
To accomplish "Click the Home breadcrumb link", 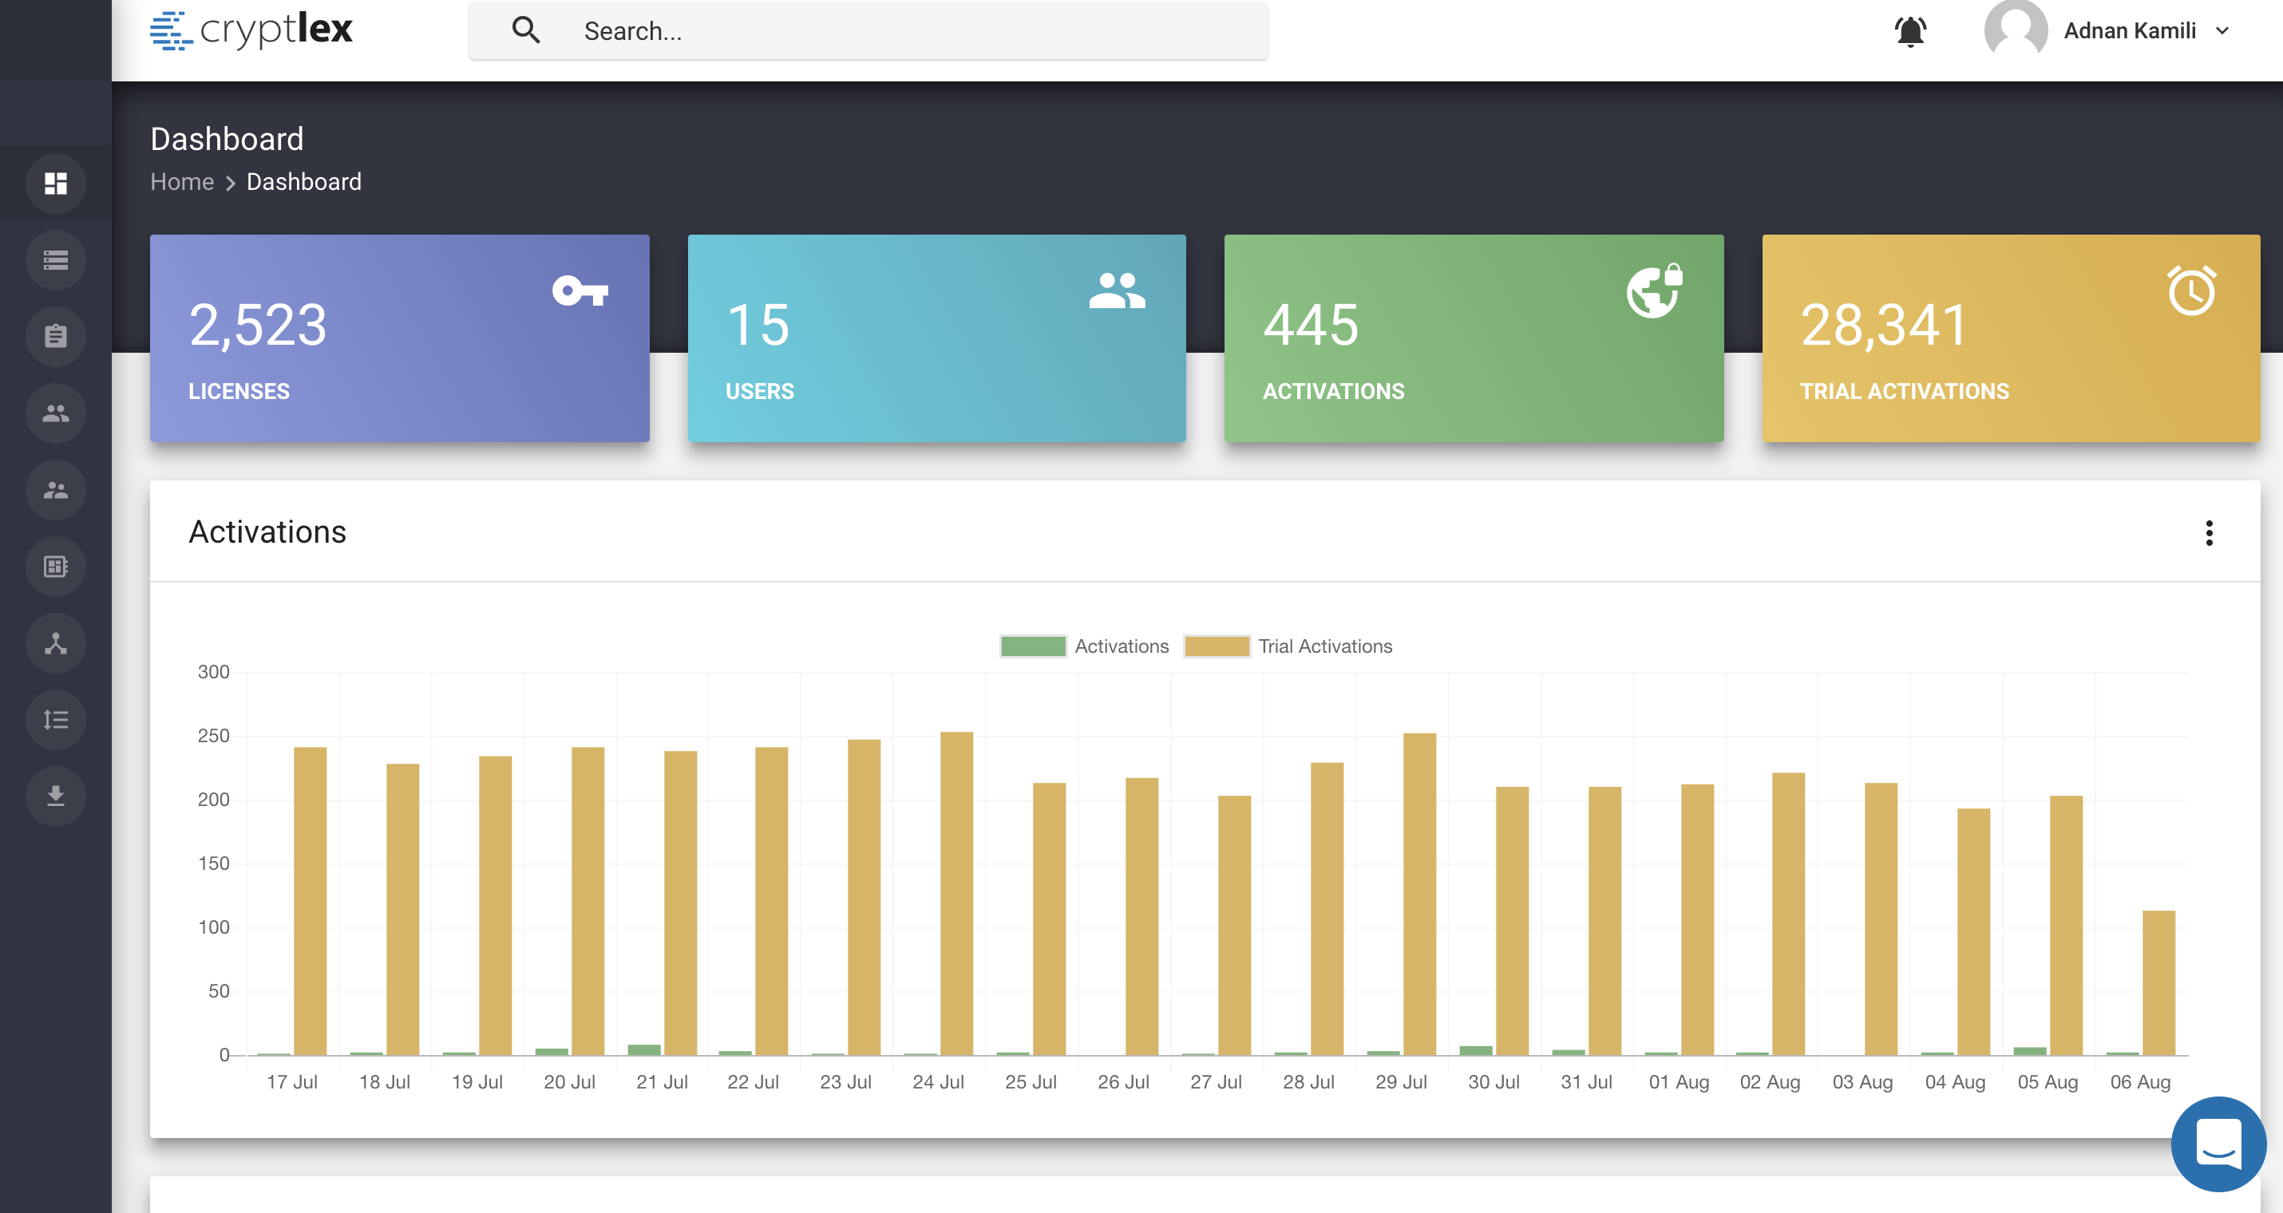I will pos(182,182).
